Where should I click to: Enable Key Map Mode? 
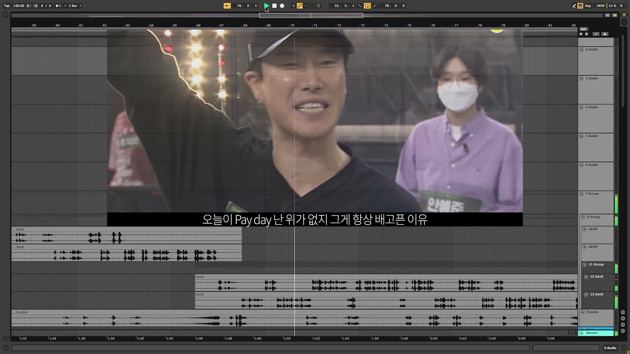[x=588, y=6]
